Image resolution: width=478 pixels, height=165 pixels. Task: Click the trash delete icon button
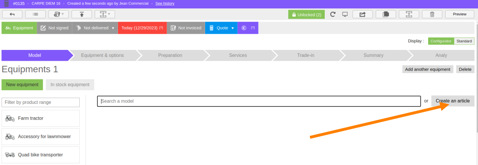[x=432, y=14]
